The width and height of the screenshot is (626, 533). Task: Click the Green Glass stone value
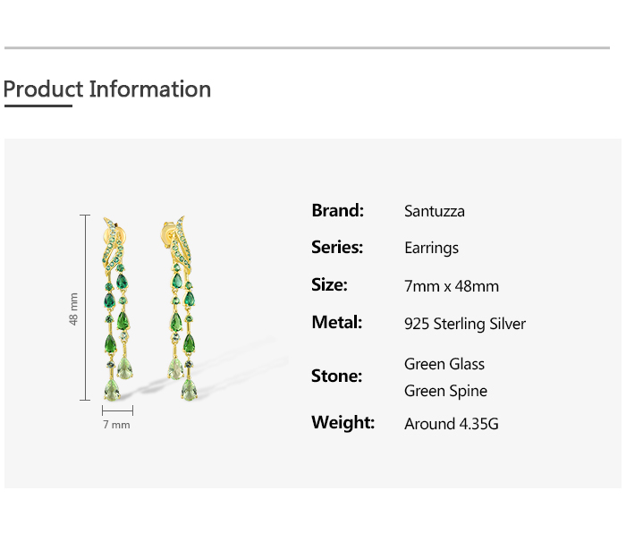click(444, 364)
